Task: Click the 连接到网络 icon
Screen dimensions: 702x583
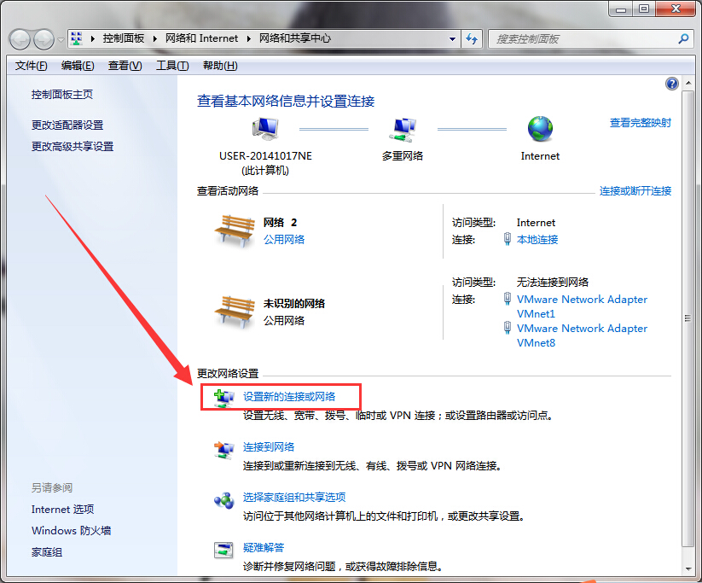Action: (223, 450)
